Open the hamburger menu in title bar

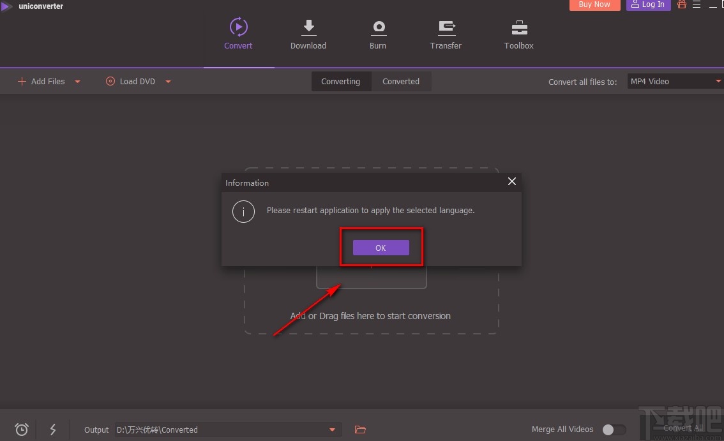[697, 4]
